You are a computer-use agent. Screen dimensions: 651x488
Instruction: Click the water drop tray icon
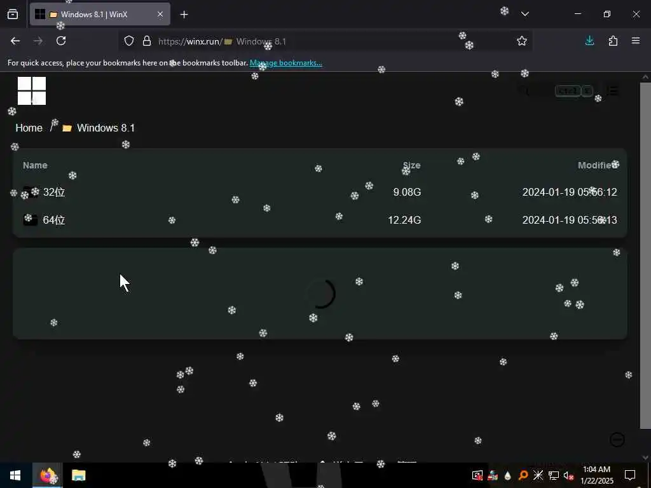[507, 475]
